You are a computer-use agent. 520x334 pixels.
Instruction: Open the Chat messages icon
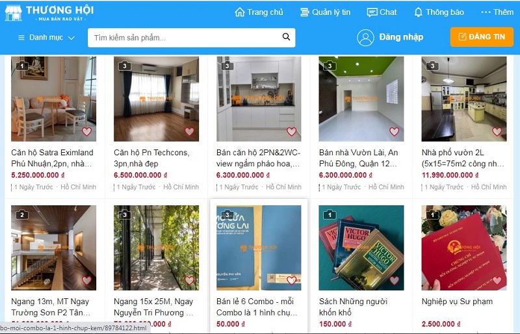coord(372,12)
